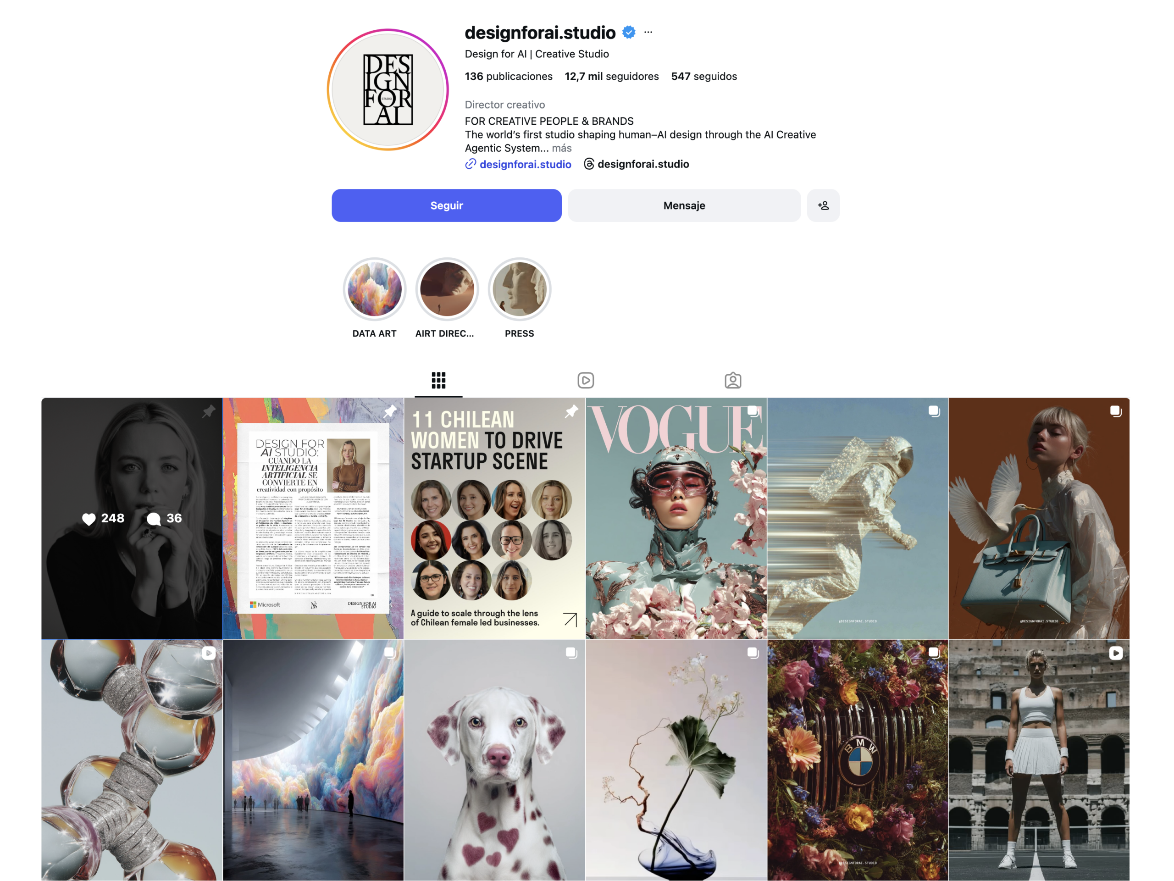Viewport: 1174px width, 881px height.
Task: Switch to the Tagged photos tab icon
Action: pyautogui.click(x=733, y=380)
